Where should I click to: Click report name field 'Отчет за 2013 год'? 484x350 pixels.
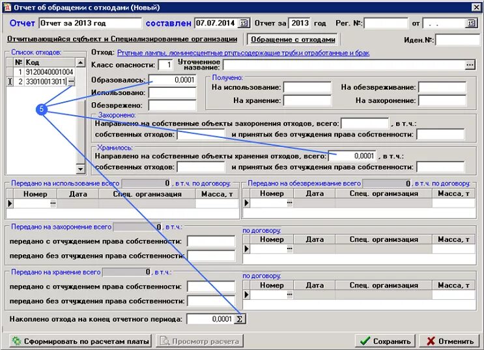pos(90,23)
